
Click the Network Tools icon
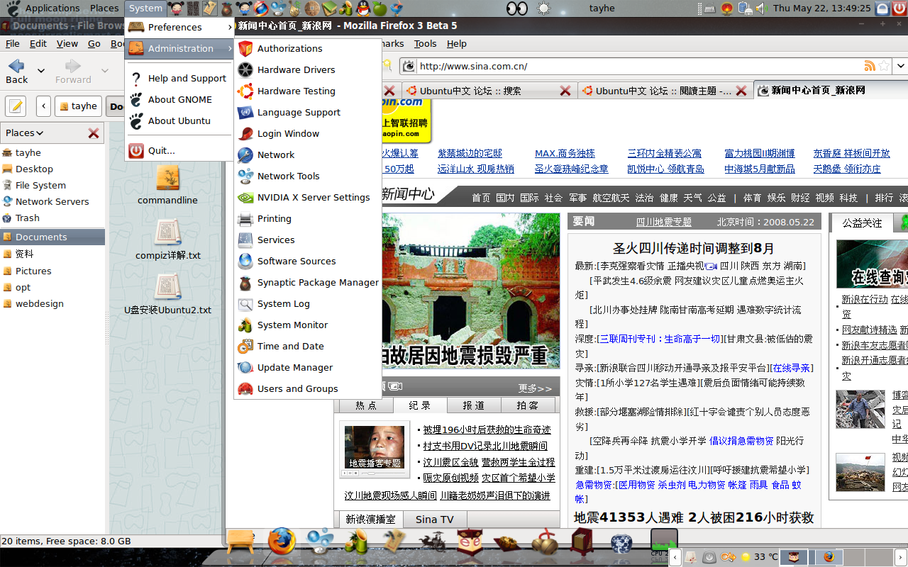(x=245, y=176)
